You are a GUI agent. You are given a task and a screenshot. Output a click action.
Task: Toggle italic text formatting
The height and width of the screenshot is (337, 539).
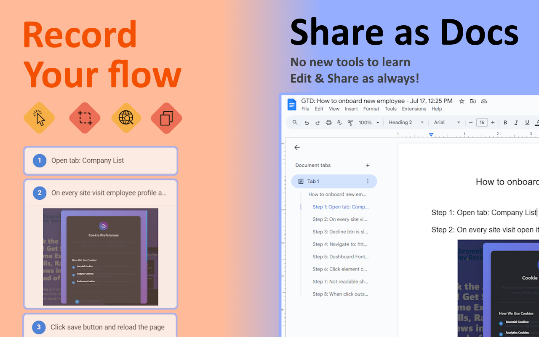(x=516, y=123)
